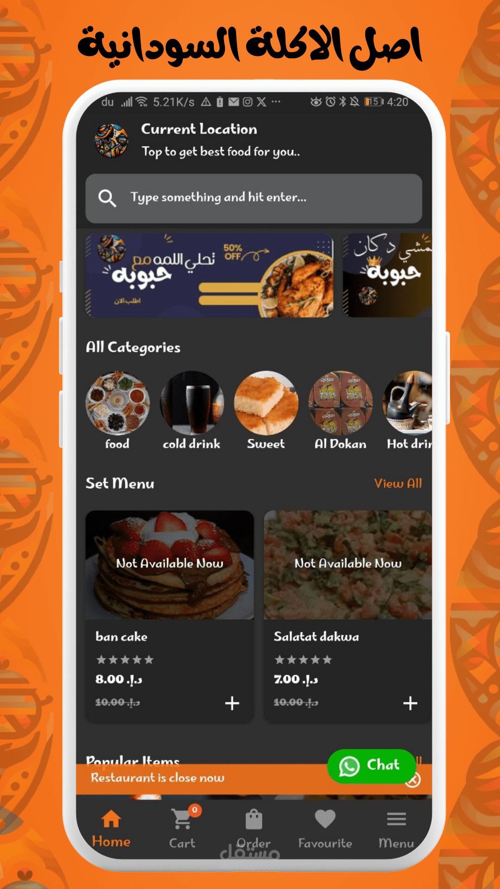This screenshot has height=889, width=500.
Task: Choose the Sweet category
Action: coord(266,411)
